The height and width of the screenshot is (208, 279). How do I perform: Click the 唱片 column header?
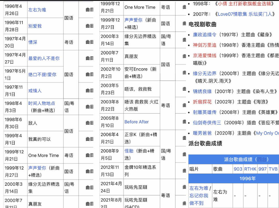(200, 169)
